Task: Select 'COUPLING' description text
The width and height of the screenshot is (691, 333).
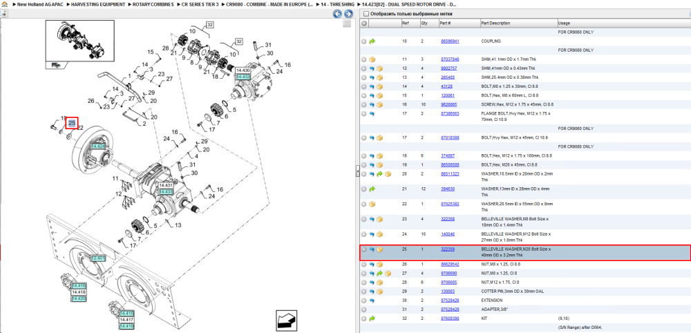Action: point(491,41)
